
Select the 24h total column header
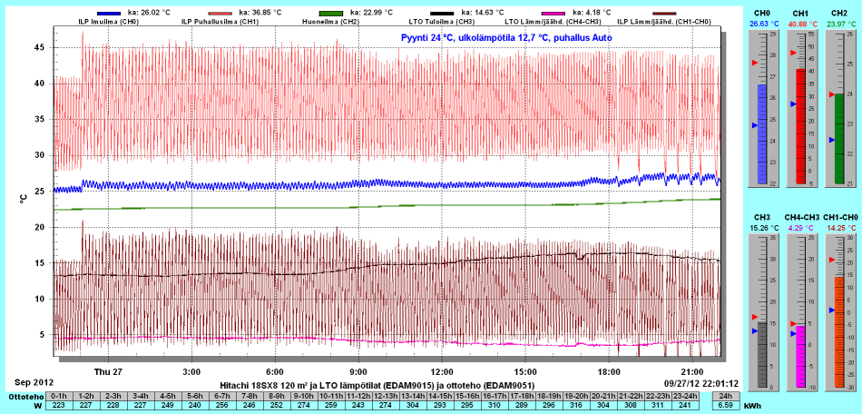click(x=724, y=396)
